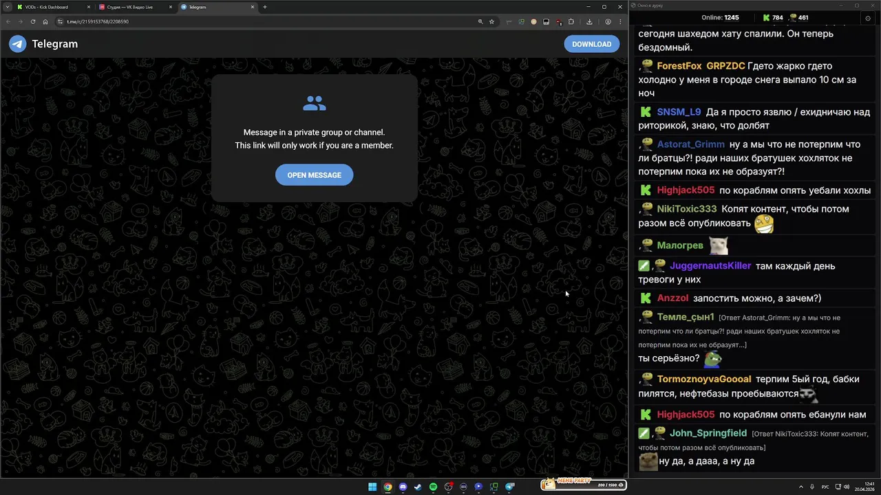Click the OPEN MESSAGE button
The image size is (881, 495).
(314, 175)
